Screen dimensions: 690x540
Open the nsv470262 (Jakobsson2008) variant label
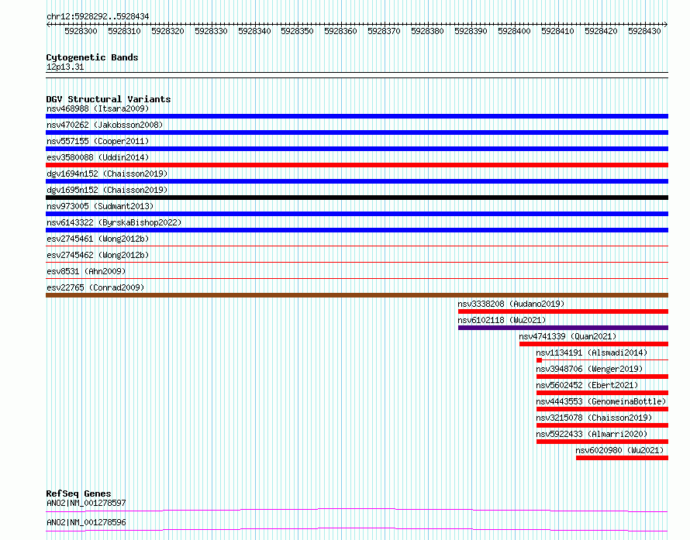[x=105, y=125]
